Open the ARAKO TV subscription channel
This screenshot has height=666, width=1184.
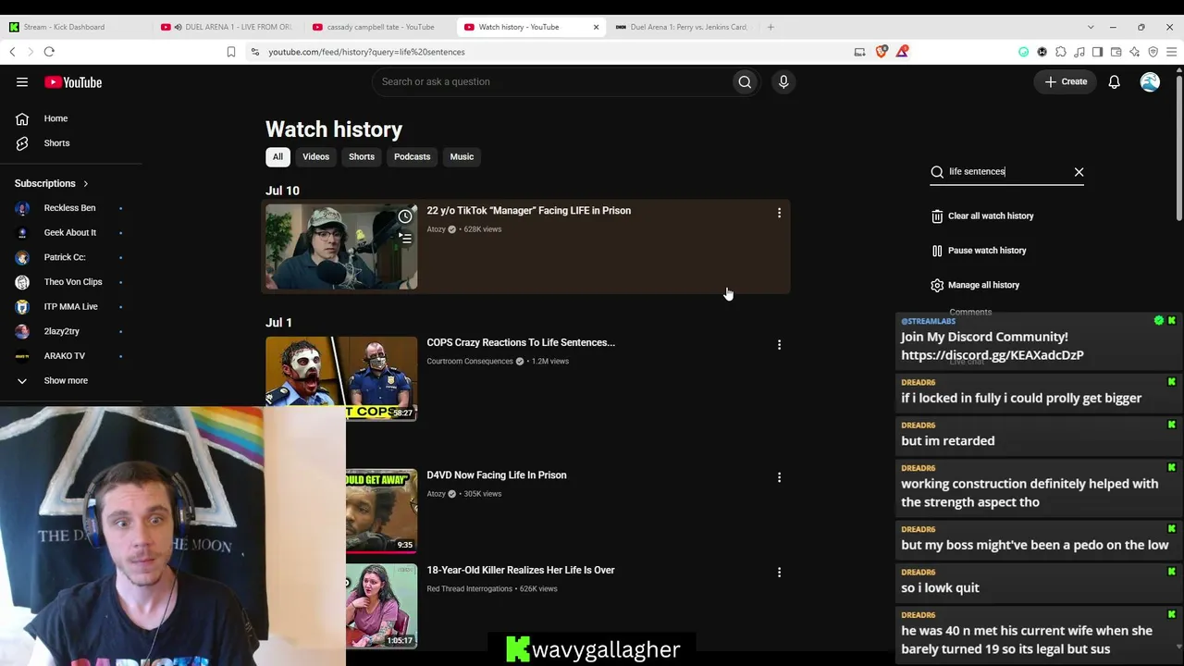point(64,356)
